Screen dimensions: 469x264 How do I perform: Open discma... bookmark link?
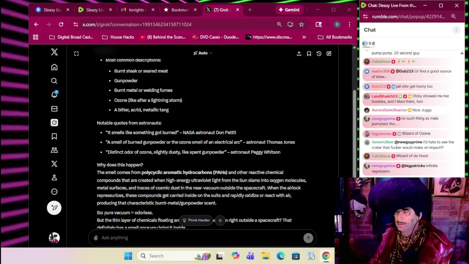[x=269, y=37]
